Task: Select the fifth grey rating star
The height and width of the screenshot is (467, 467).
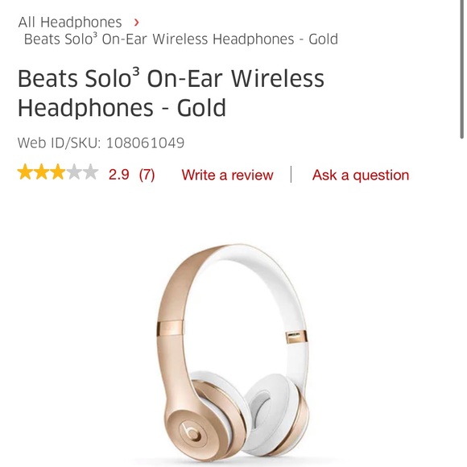Action: tap(90, 172)
